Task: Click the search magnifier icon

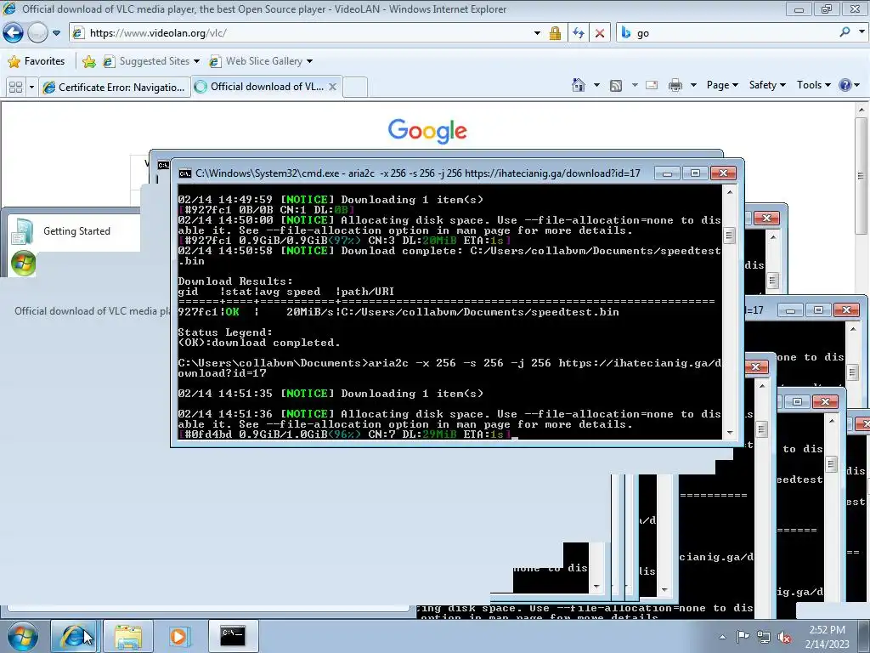Action: tap(845, 32)
